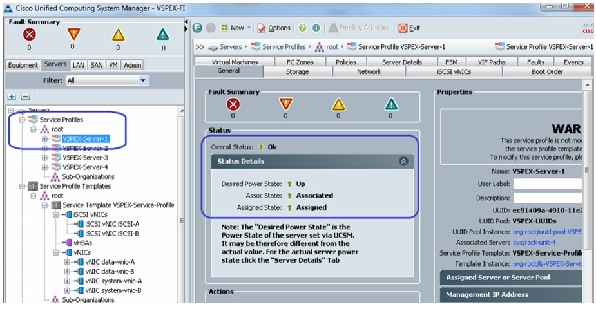596x311 pixels.
Task: Click the Back navigation arrow icon
Action: point(197,28)
